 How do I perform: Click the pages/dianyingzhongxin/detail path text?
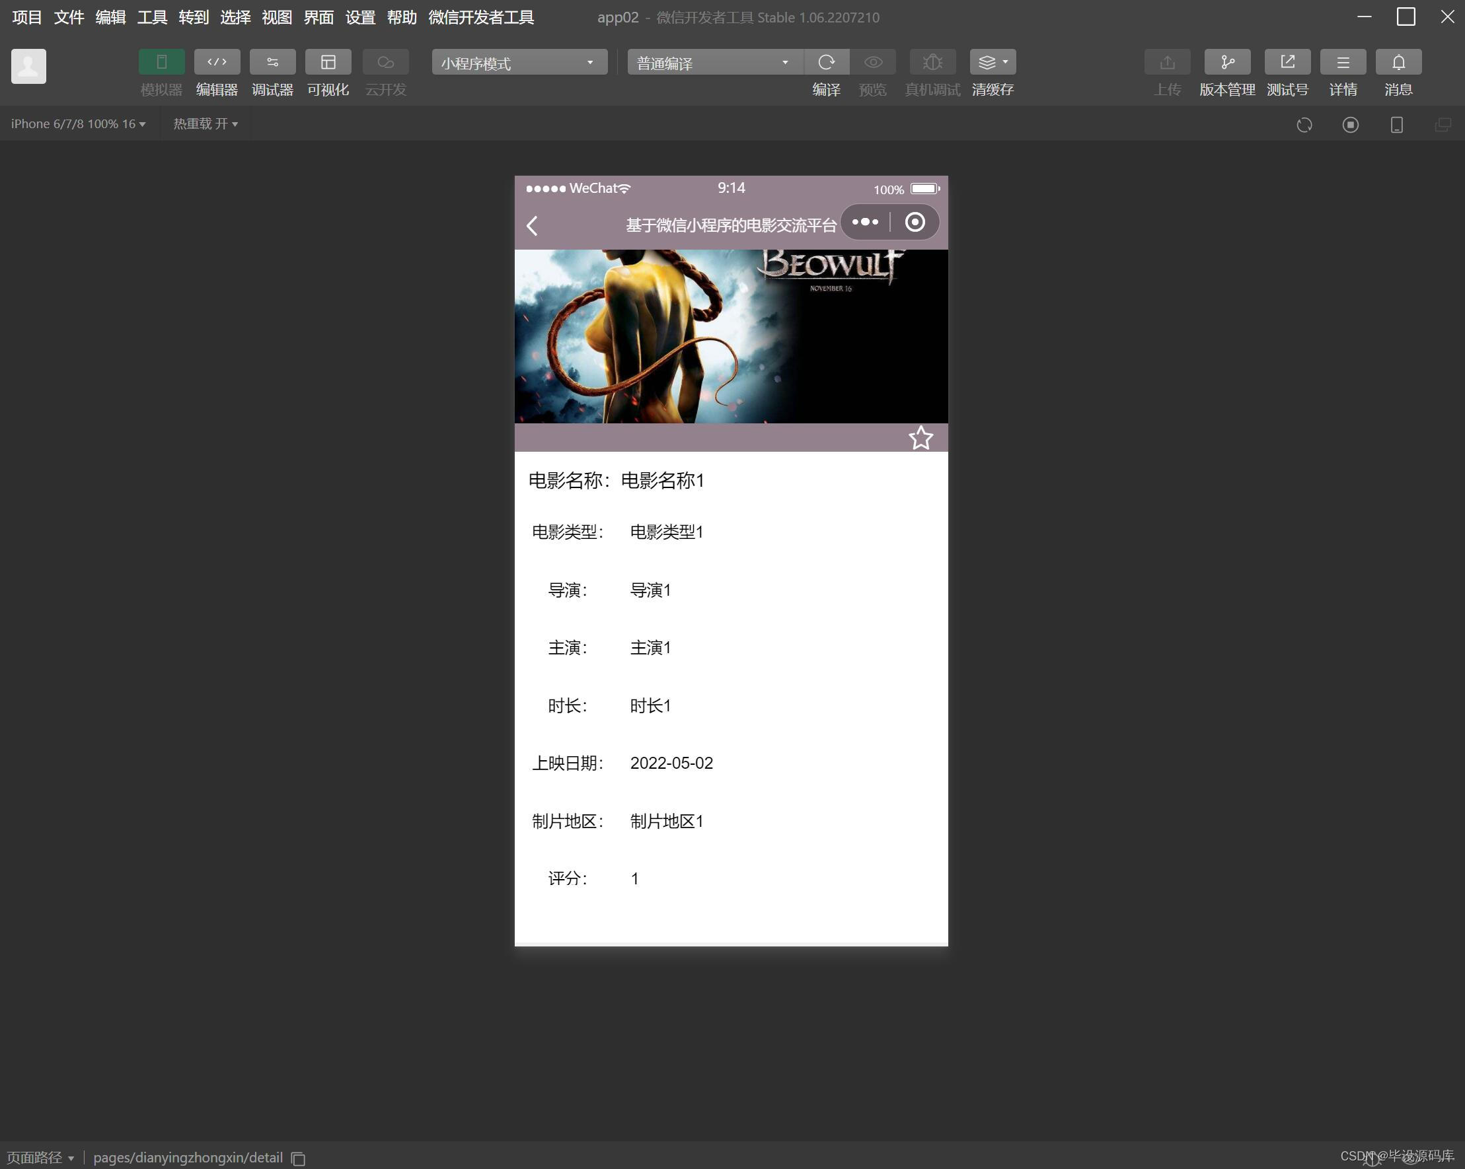pos(188,1158)
